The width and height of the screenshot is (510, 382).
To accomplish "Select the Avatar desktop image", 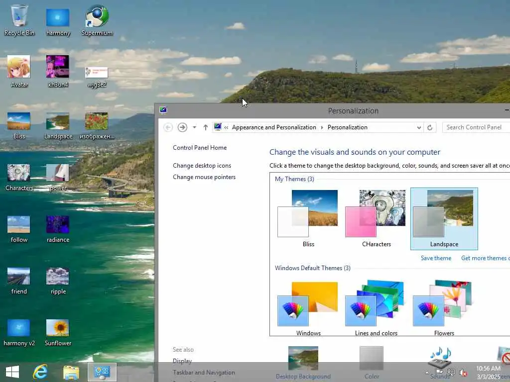I will pyautogui.click(x=19, y=72).
